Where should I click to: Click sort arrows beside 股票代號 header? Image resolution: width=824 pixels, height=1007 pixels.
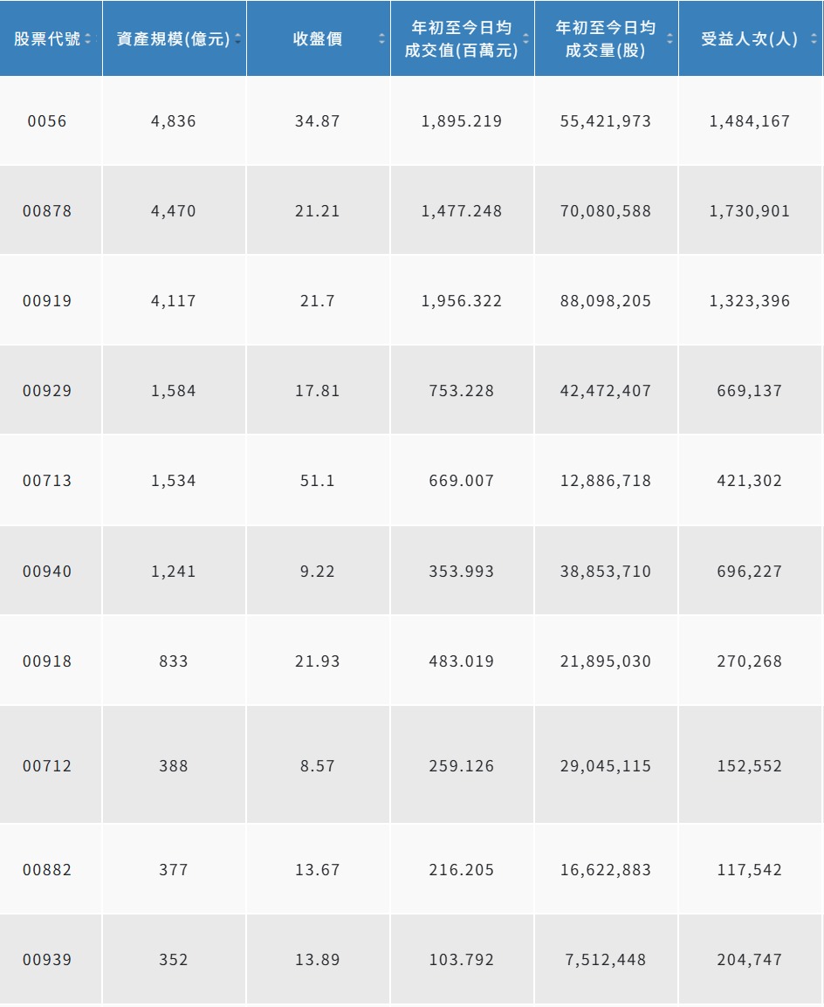point(88,38)
